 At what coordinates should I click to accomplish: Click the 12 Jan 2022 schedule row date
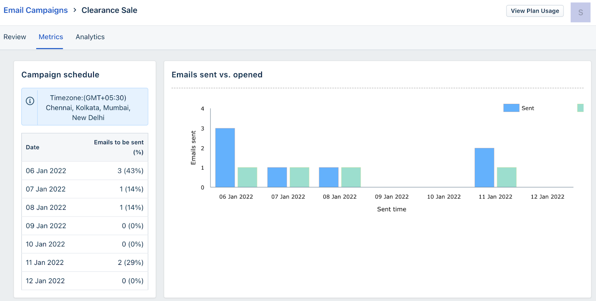tap(45, 281)
